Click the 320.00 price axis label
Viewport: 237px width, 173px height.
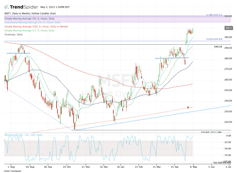[x=228, y=16]
